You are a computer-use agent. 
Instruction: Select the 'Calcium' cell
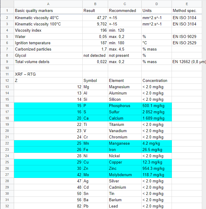coord(125,118)
